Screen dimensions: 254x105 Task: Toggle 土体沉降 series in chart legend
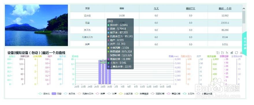[x=126, y=94]
